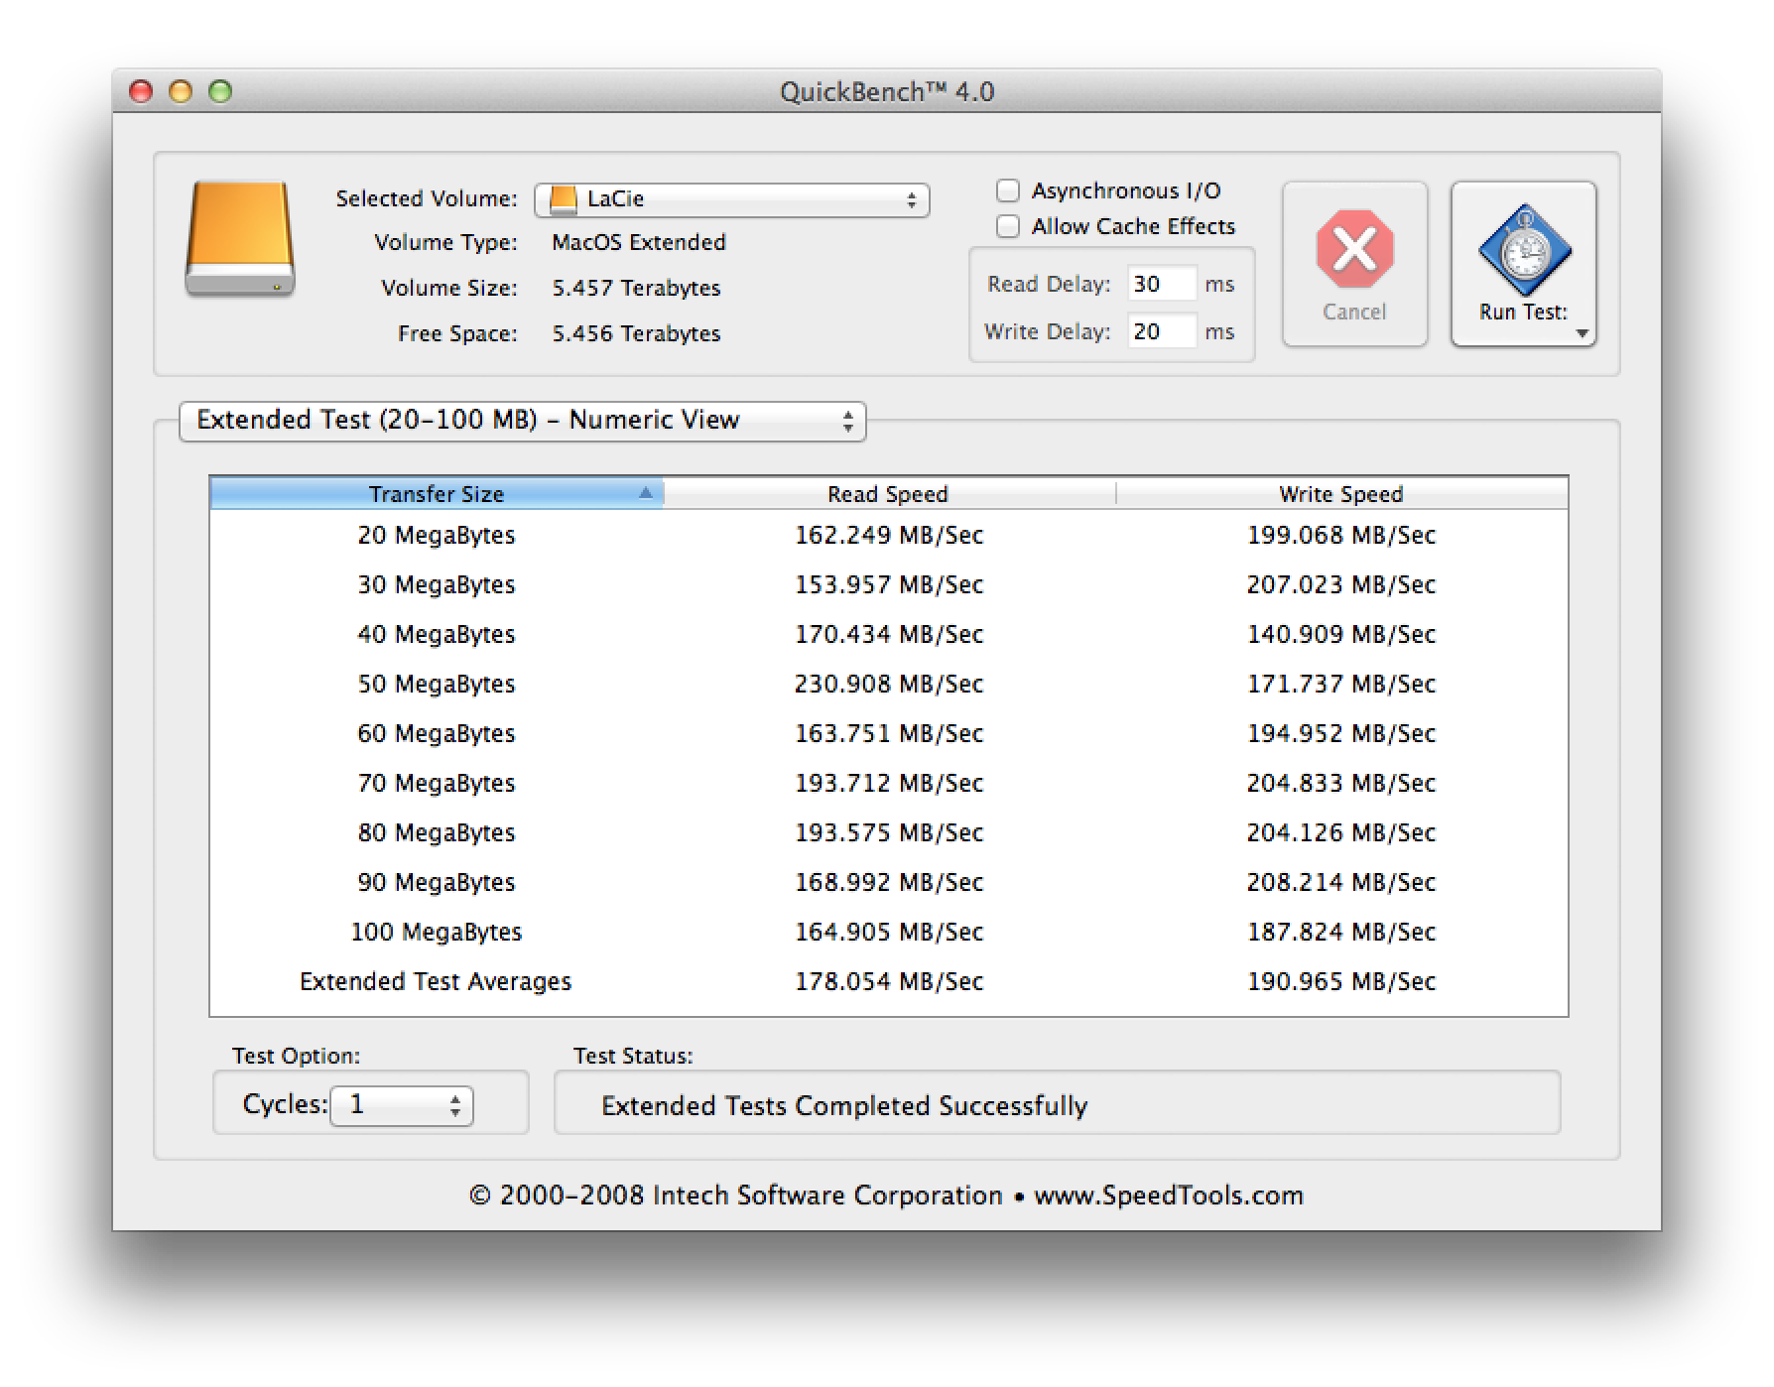1774x1387 pixels.
Task: Click read speed 168.992 MB/Sec
Action: pos(889,882)
